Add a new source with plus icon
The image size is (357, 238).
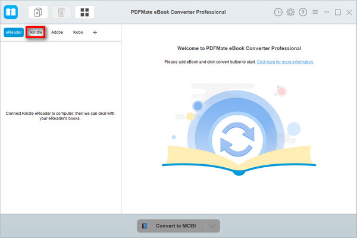[95, 32]
